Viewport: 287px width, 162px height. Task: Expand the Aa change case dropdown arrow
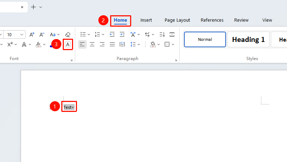pyautogui.click(x=58, y=34)
